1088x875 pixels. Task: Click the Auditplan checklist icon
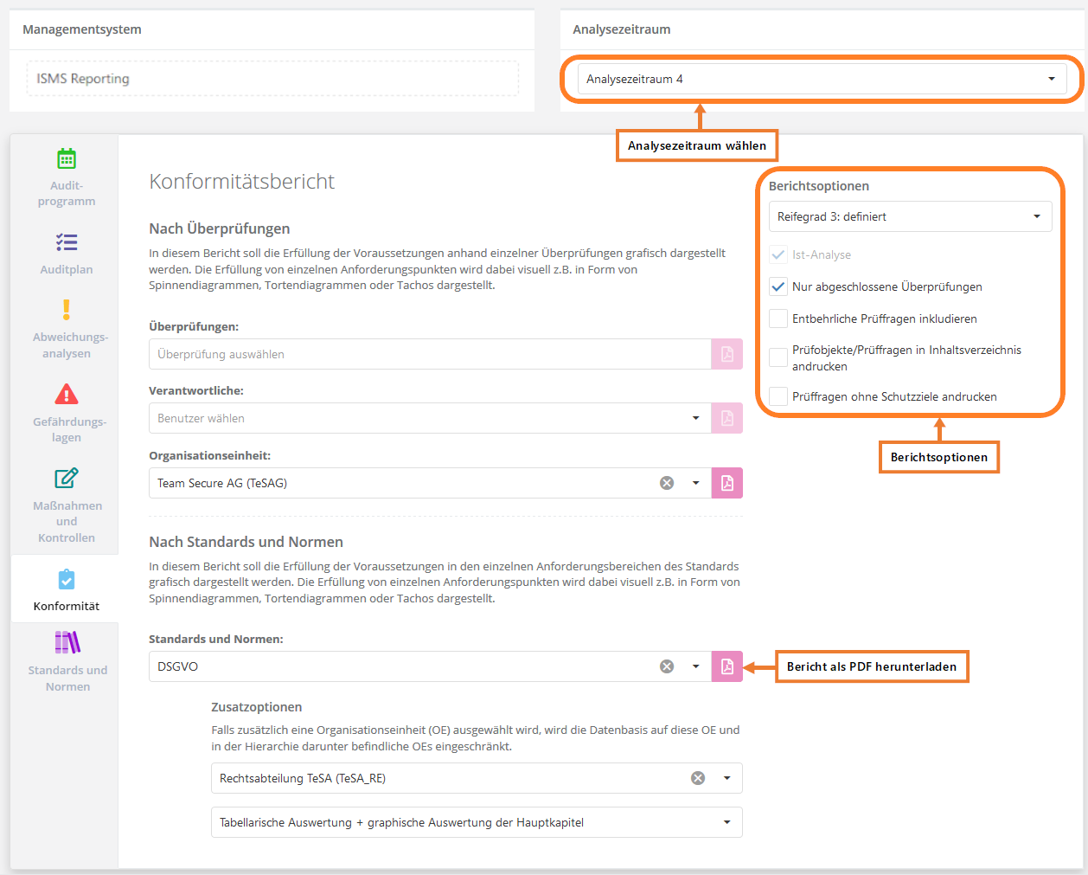[x=67, y=242]
